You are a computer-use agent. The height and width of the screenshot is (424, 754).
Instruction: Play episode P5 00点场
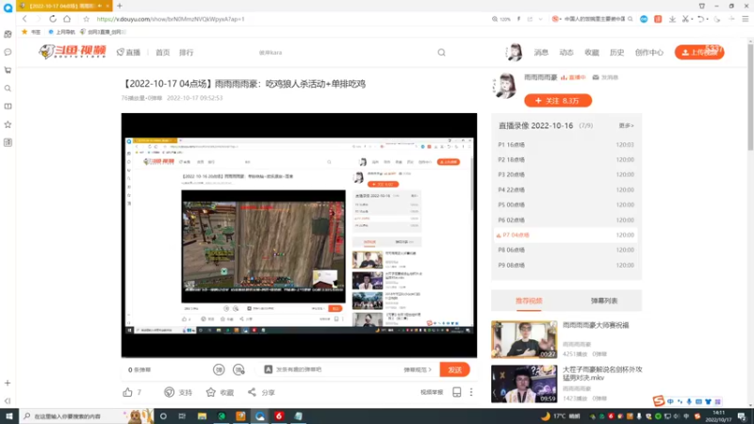566,204
